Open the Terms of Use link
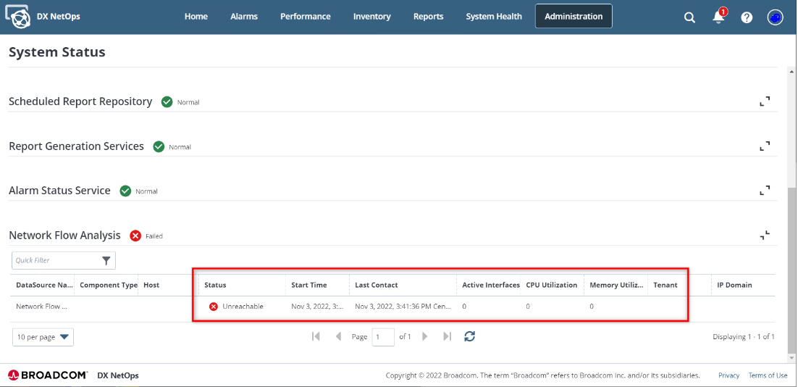This screenshot has height=387, width=798. tap(768, 375)
